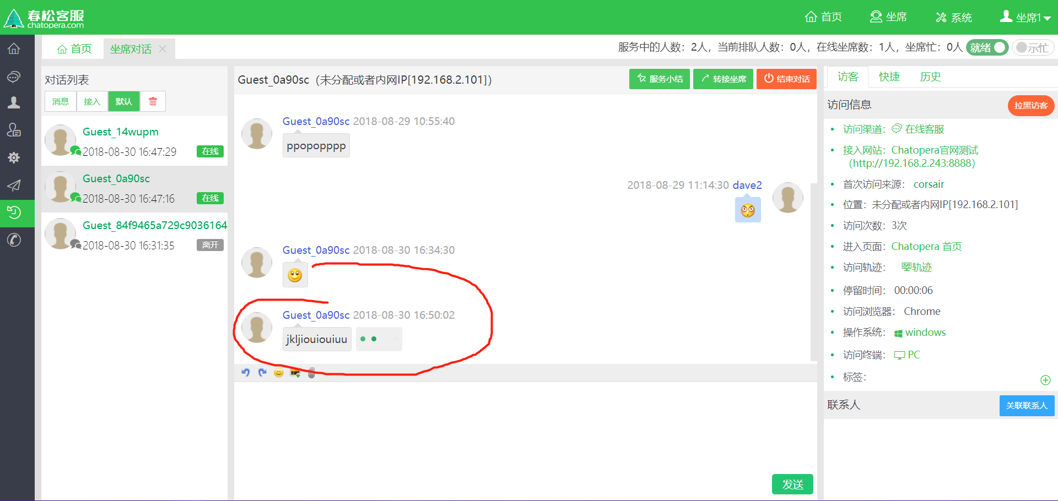Click the 转接坐席 transfer agent button
The height and width of the screenshot is (501, 1058).
pyautogui.click(x=723, y=79)
